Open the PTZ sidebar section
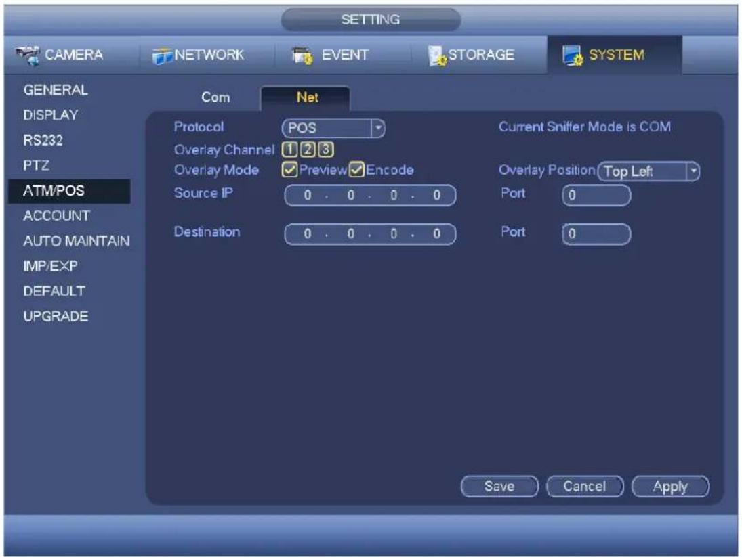 tap(36, 165)
